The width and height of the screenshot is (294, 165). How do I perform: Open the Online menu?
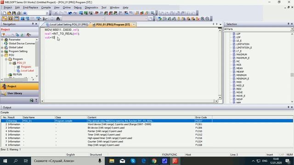[67, 7]
